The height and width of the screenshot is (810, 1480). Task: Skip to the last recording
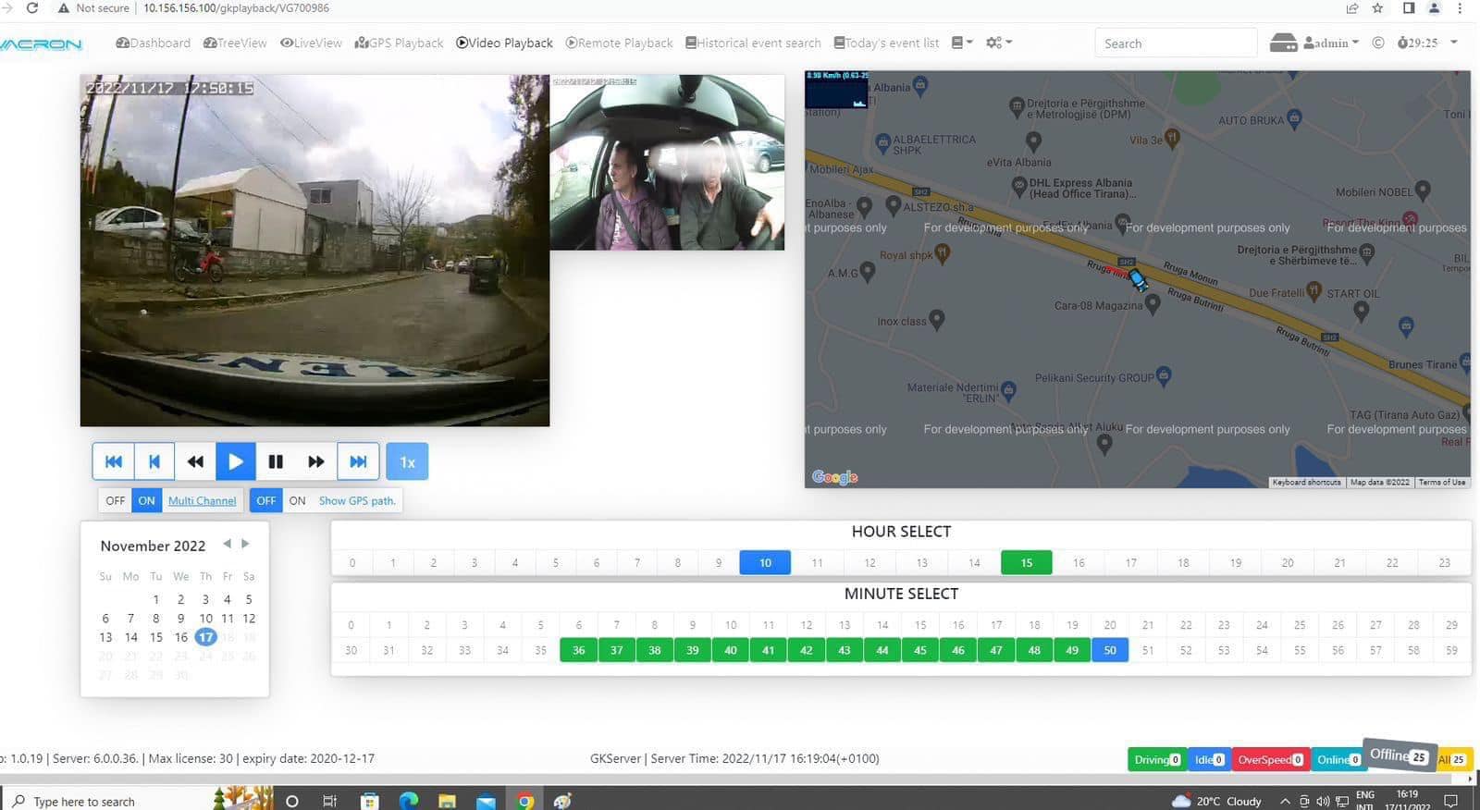click(x=358, y=461)
